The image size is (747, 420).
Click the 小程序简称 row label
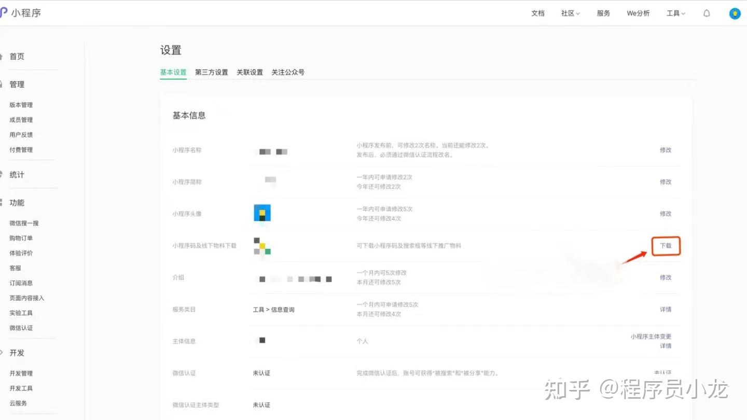pyautogui.click(x=187, y=182)
